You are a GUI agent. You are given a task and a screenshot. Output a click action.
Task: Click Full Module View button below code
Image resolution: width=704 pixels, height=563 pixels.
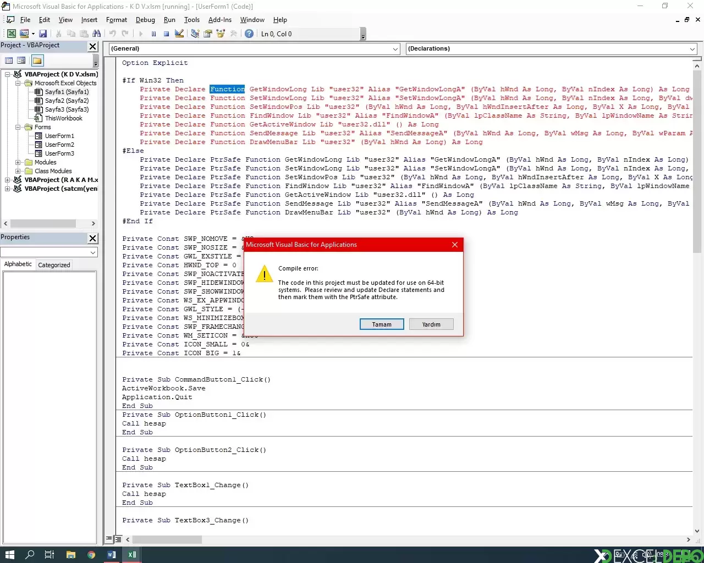click(x=117, y=539)
